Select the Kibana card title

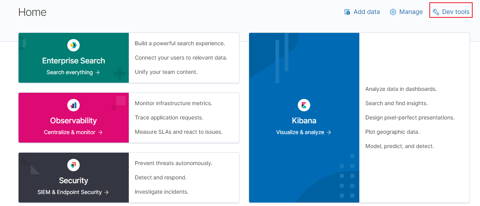304,121
